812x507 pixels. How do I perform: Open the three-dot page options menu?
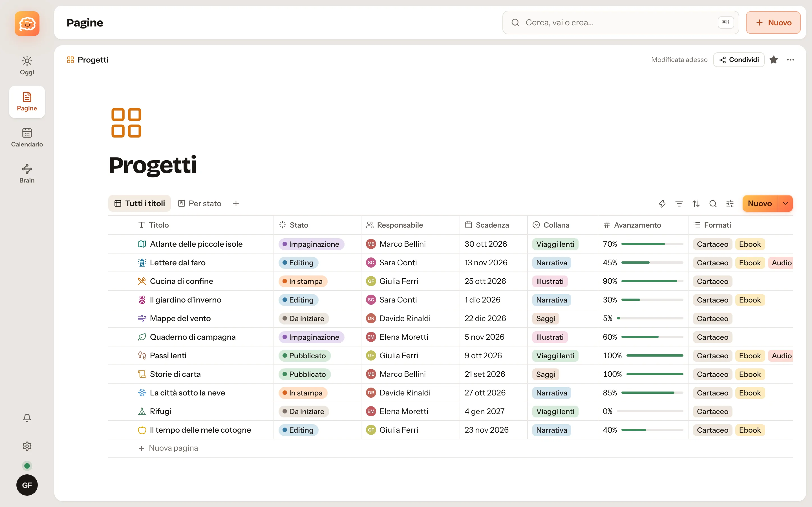coord(790,60)
